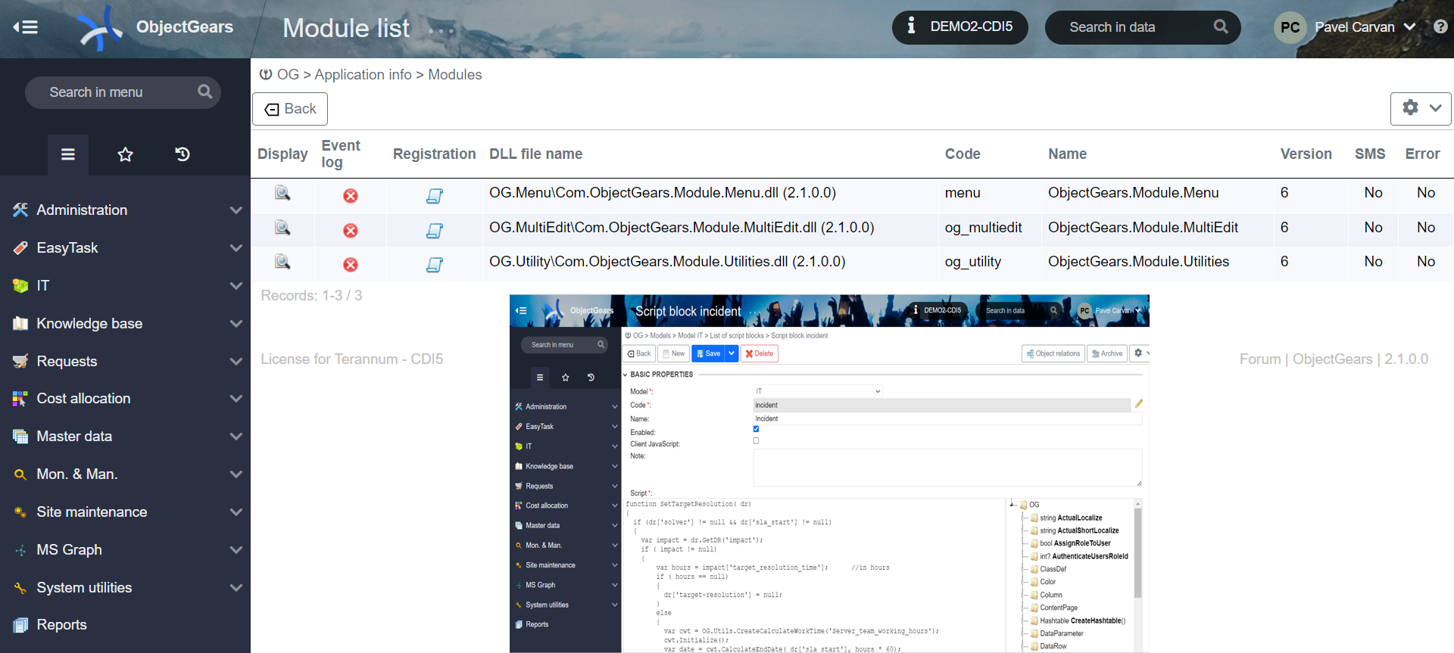Screen dimensions: 1454x653
Task: Toggle event log for the Menu module
Action: click(351, 196)
